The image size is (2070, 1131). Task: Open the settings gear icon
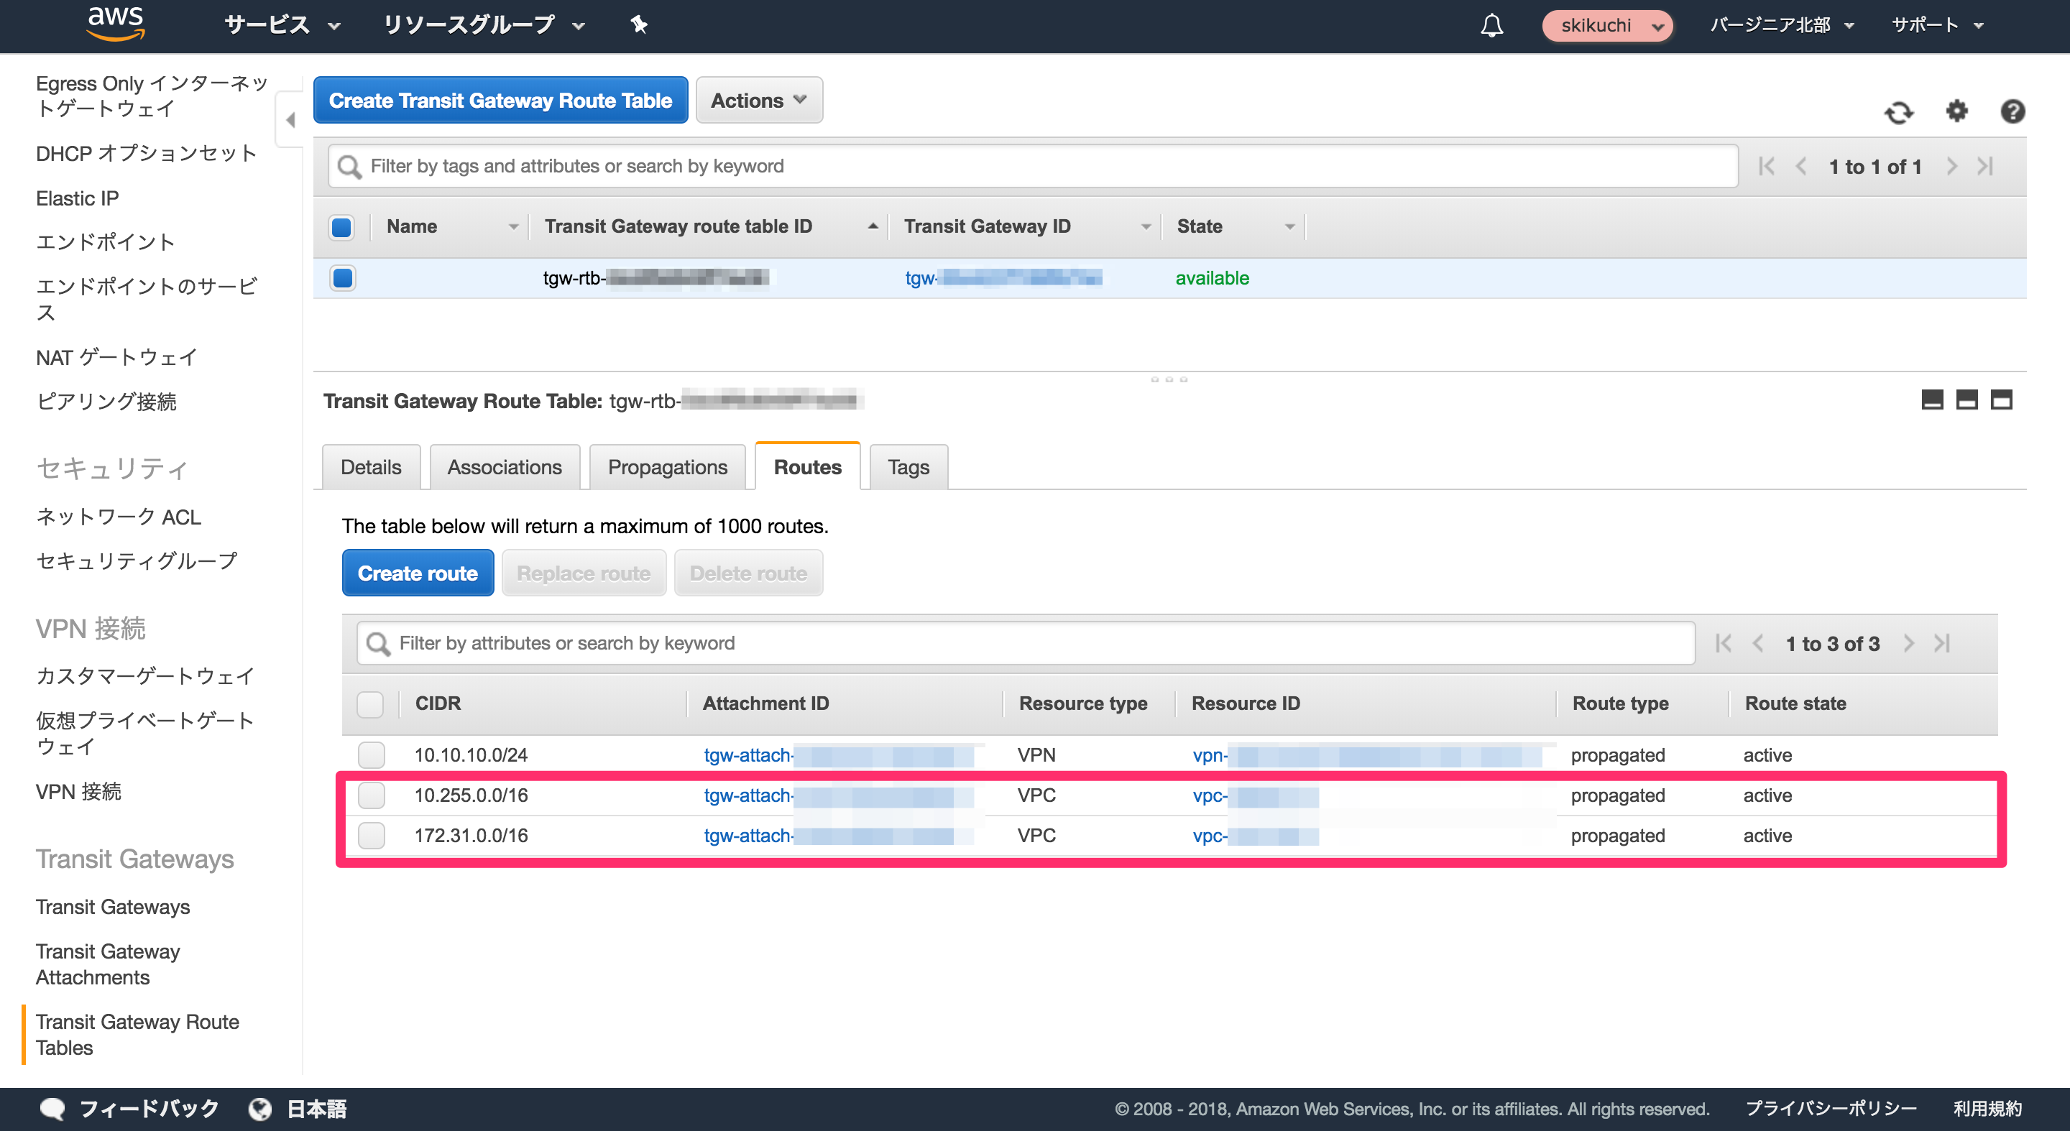1956,113
